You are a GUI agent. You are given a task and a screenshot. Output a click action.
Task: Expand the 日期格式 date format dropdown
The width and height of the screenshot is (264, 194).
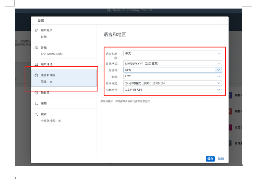pyautogui.click(x=218, y=63)
